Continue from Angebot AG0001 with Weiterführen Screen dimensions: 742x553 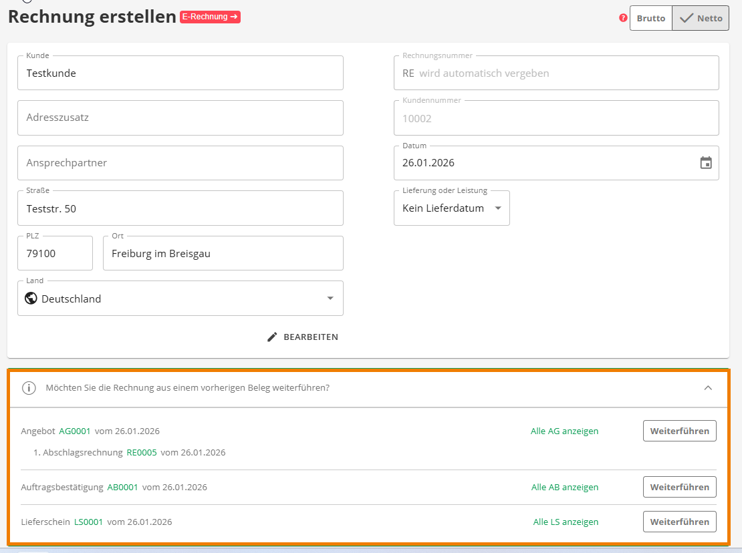click(680, 431)
